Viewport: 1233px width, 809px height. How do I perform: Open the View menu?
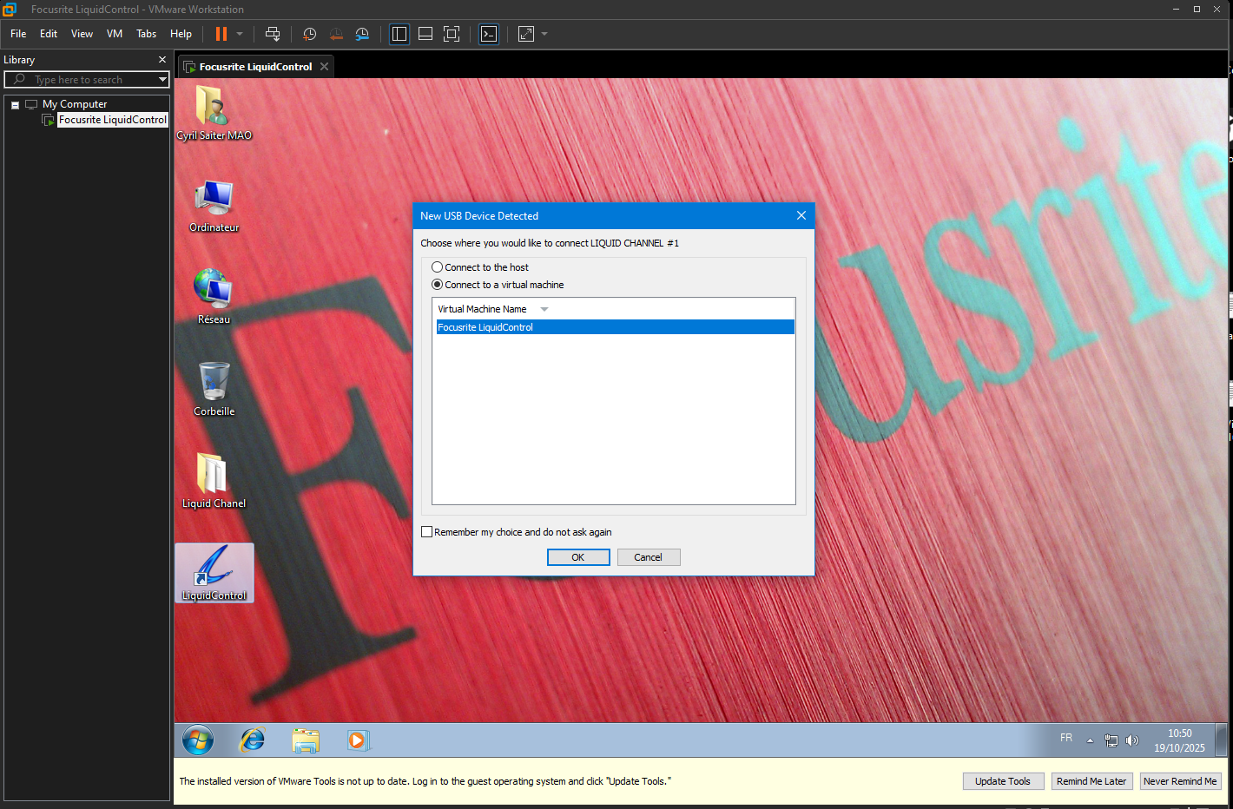(x=82, y=34)
